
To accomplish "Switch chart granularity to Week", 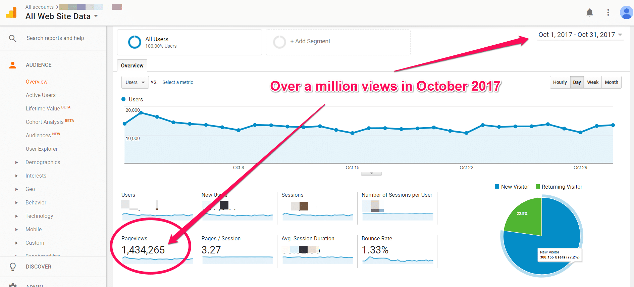I will click(593, 82).
